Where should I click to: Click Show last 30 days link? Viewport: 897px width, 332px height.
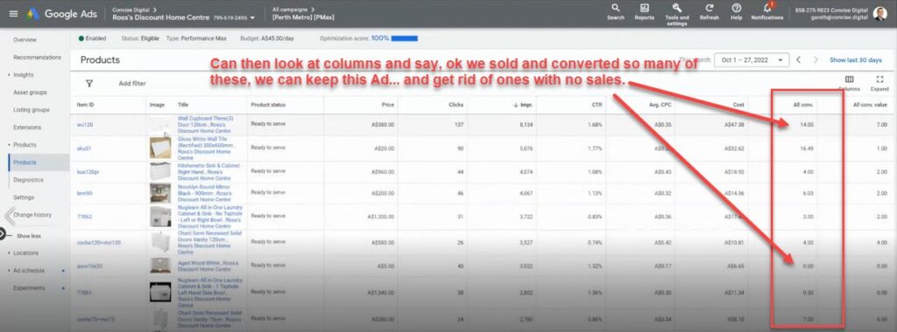(855, 60)
